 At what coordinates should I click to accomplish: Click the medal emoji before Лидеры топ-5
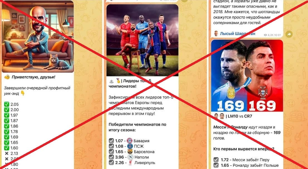pyautogui.click(x=118, y=81)
